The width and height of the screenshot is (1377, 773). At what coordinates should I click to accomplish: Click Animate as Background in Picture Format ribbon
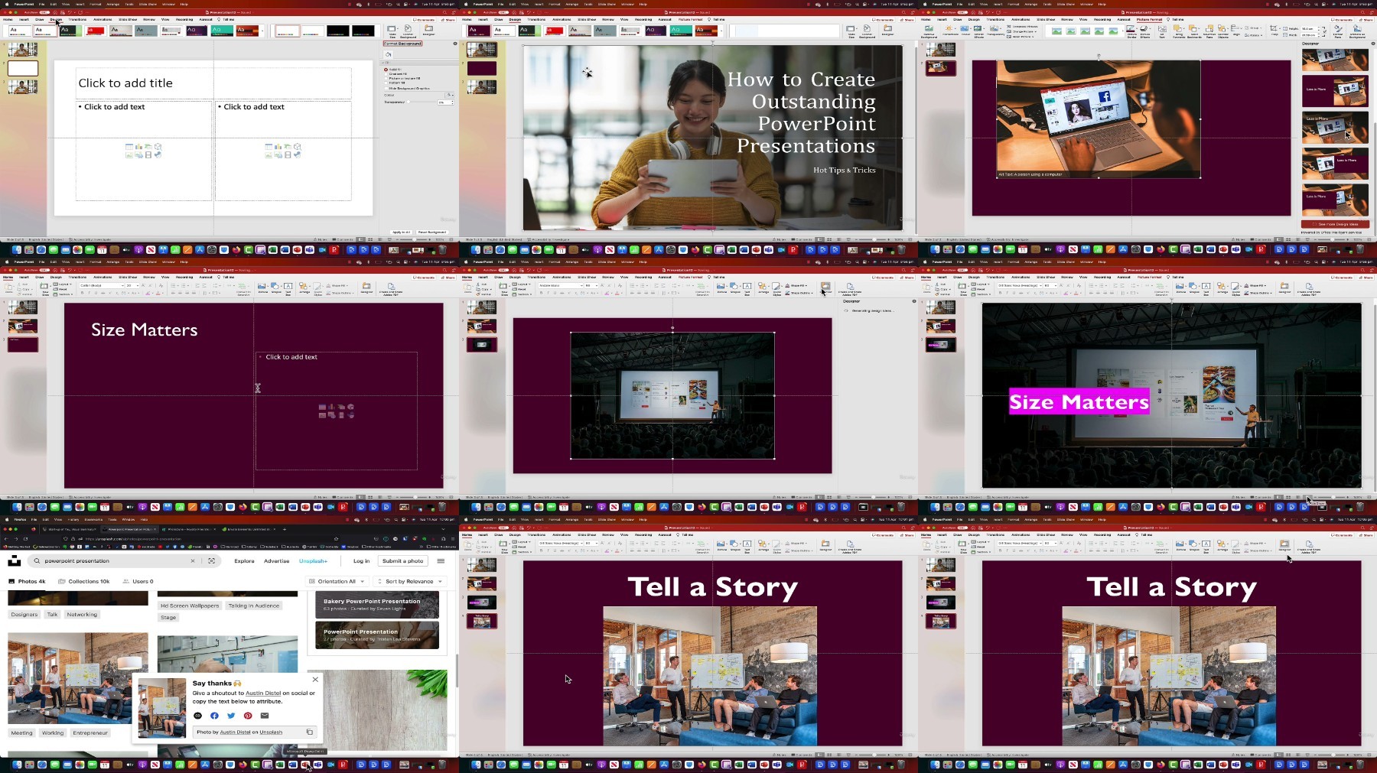click(1357, 31)
